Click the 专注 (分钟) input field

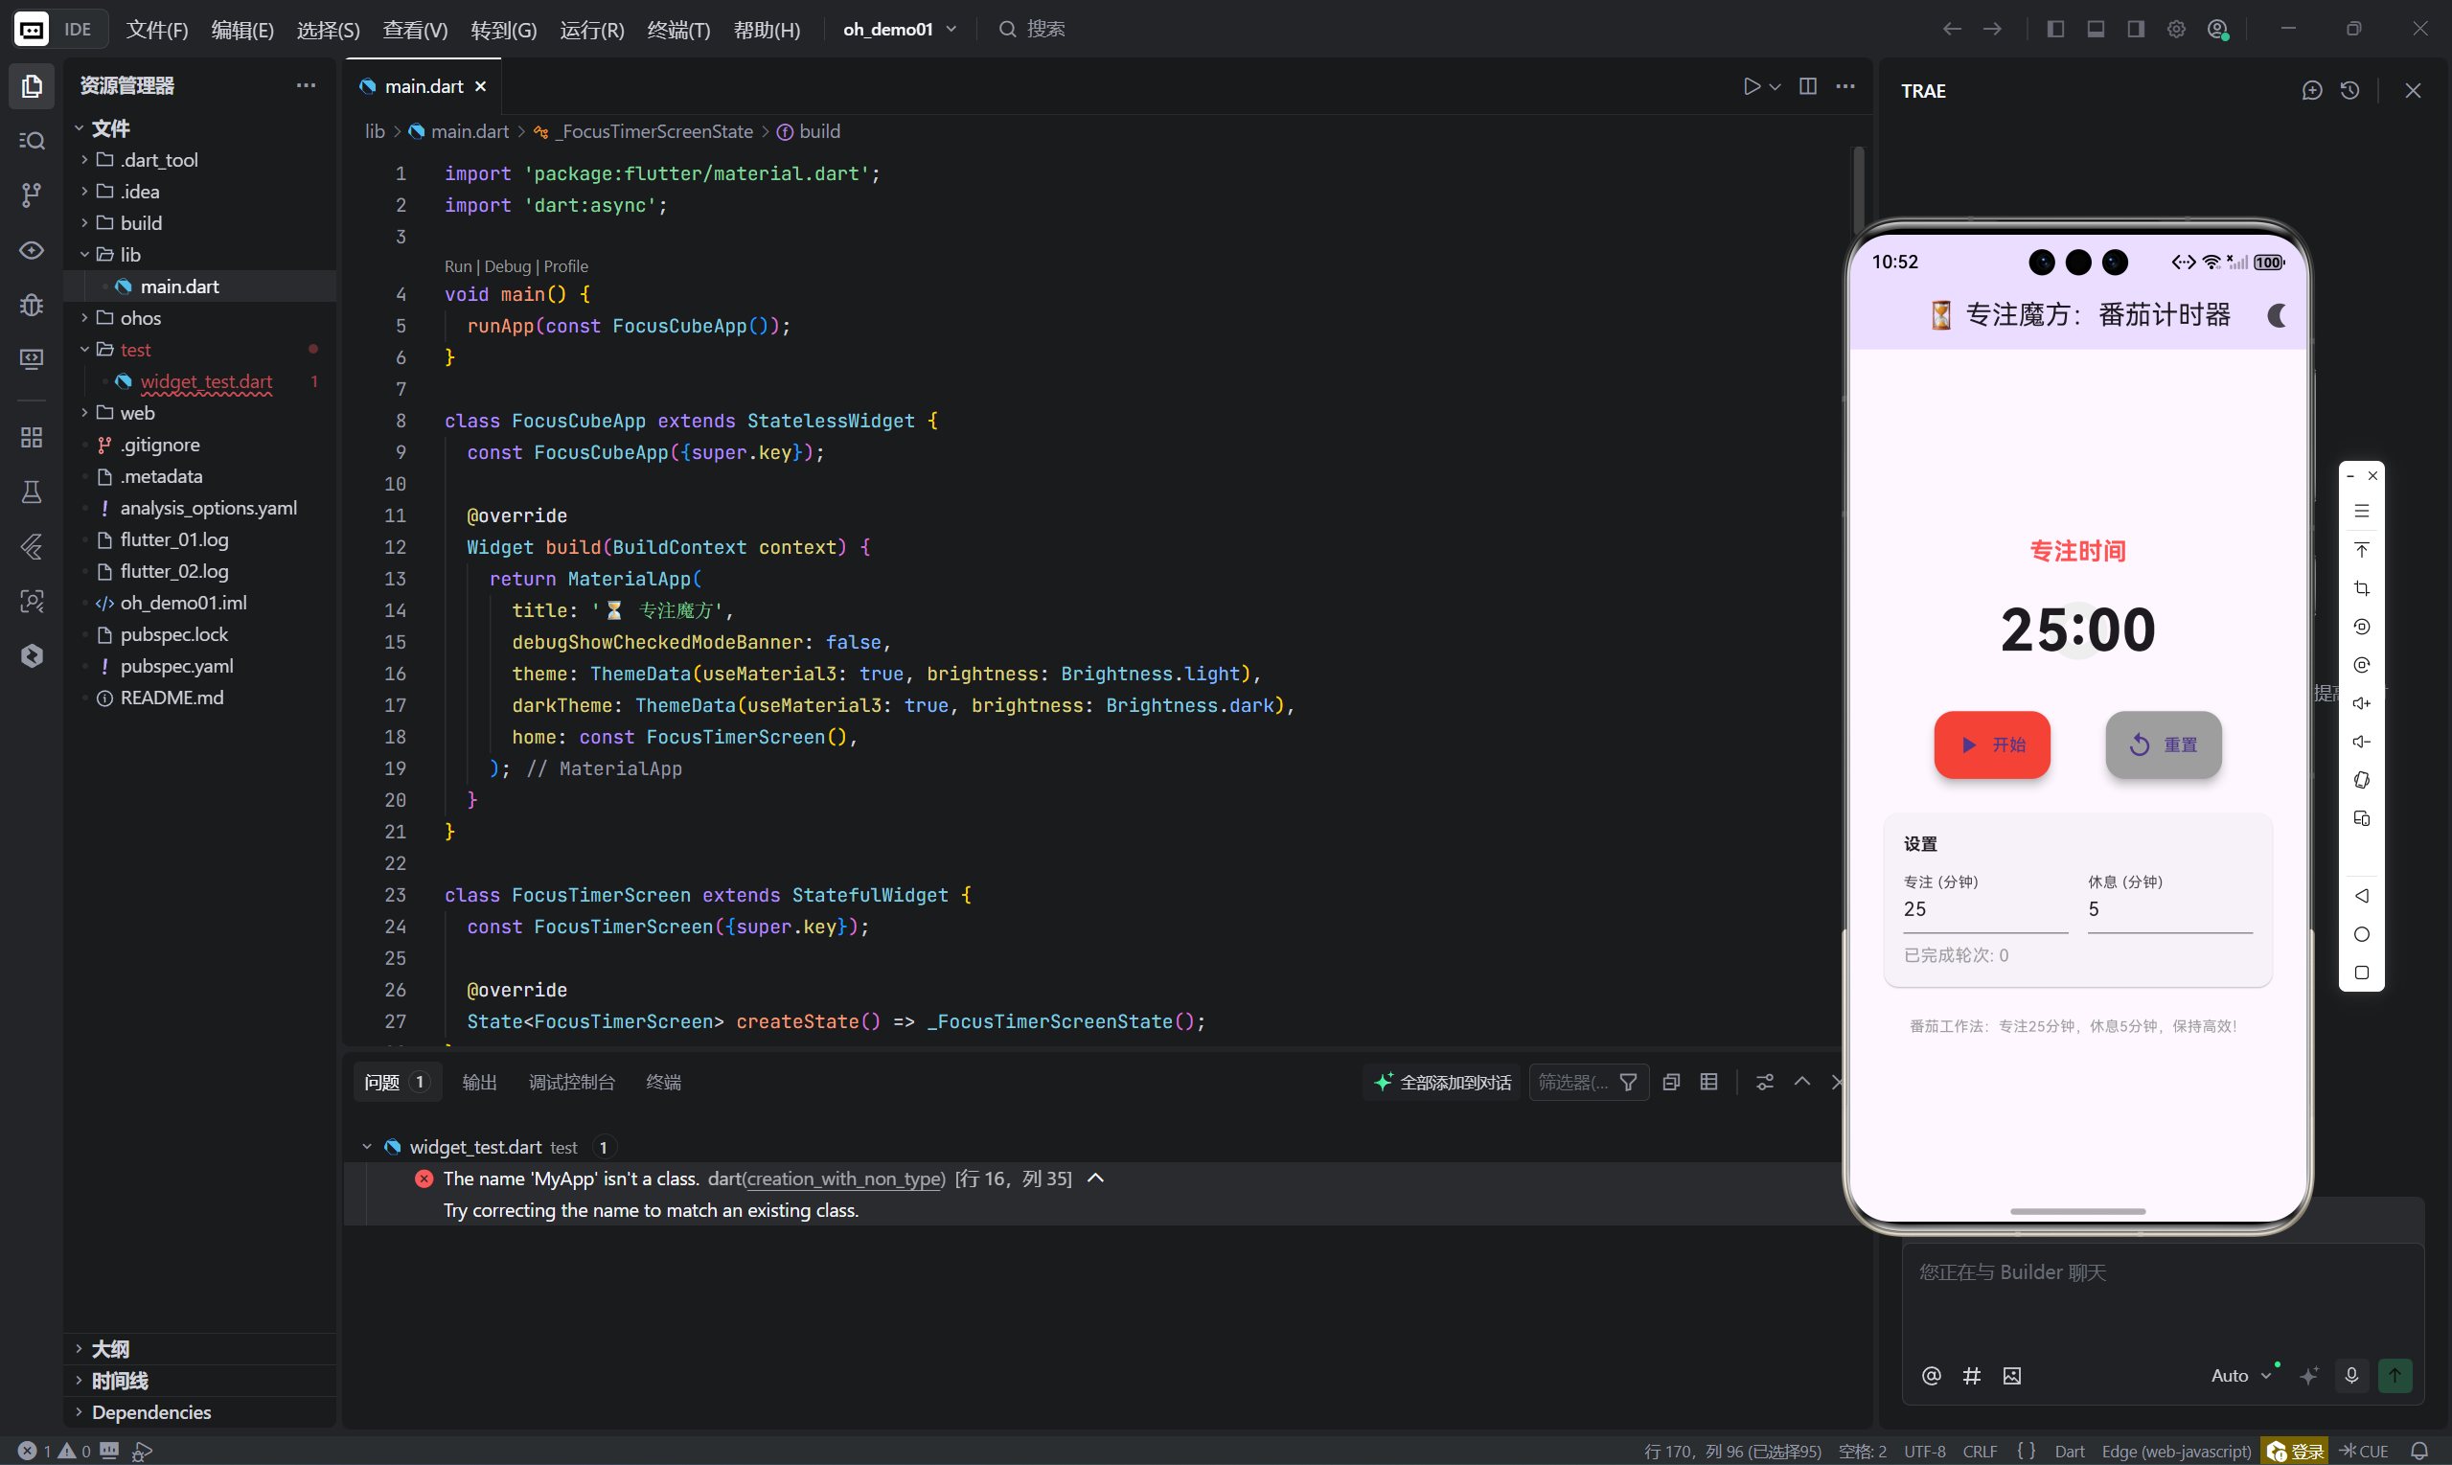(1984, 909)
